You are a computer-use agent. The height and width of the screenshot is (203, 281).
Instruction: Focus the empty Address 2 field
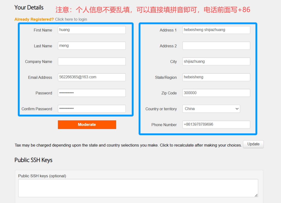(216, 46)
